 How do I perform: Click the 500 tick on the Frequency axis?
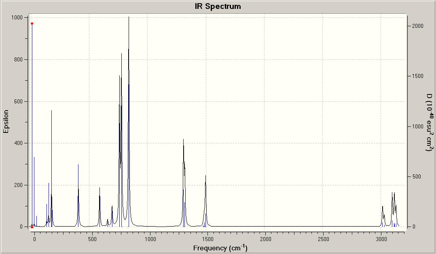92,239
